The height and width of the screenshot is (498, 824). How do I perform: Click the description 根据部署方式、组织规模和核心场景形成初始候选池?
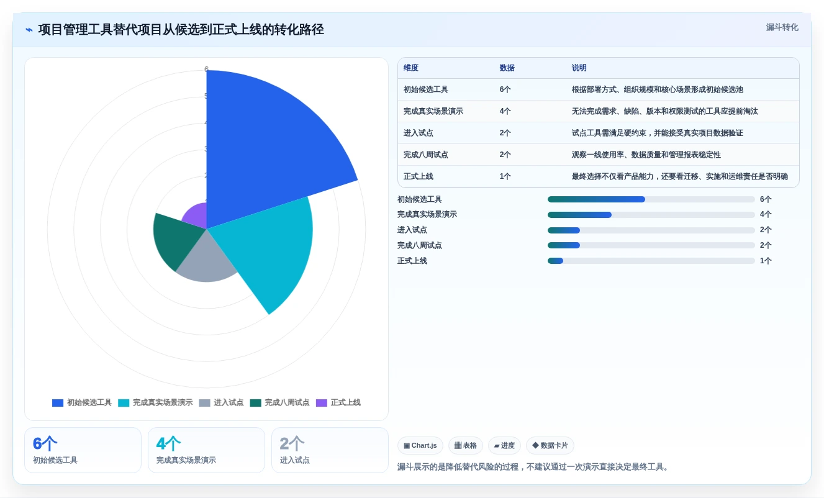point(658,90)
